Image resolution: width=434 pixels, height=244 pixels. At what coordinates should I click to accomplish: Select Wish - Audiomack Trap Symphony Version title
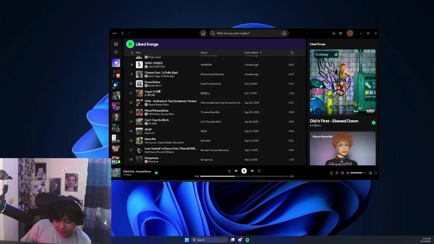click(171, 101)
